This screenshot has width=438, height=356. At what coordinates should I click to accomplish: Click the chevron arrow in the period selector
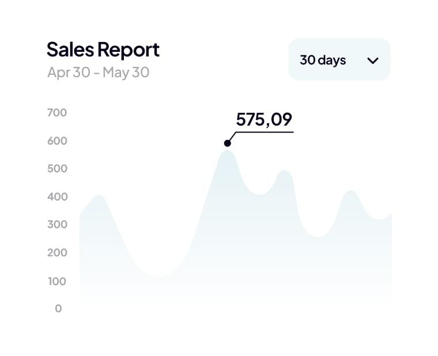click(373, 60)
